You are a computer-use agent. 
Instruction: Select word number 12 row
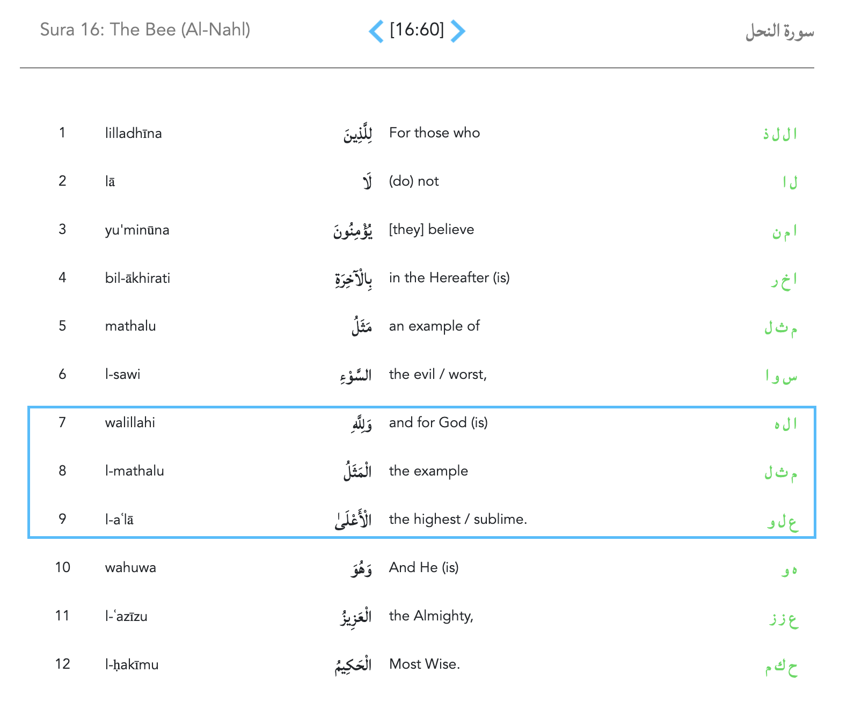(x=63, y=664)
